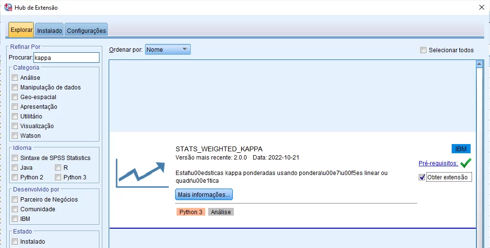
Task: Click the Data 2022-10-21 text
Action: (276, 158)
